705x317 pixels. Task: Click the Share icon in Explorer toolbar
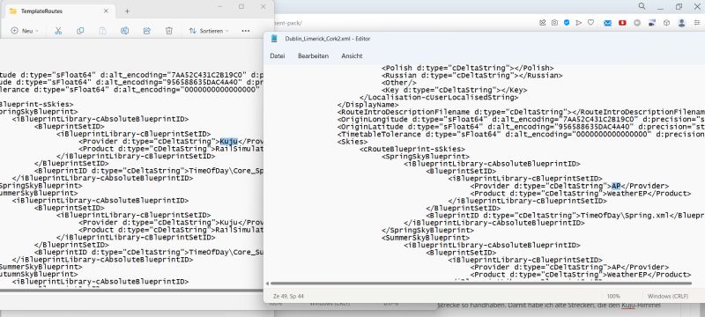(146, 31)
